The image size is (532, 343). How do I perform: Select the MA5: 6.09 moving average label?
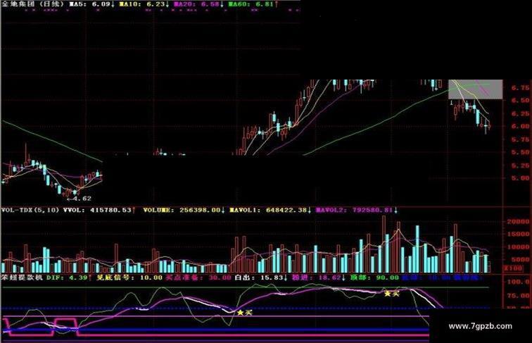pyautogui.click(x=92, y=4)
